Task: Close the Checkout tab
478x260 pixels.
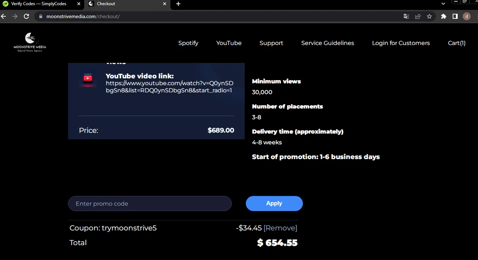Action: coord(164,4)
